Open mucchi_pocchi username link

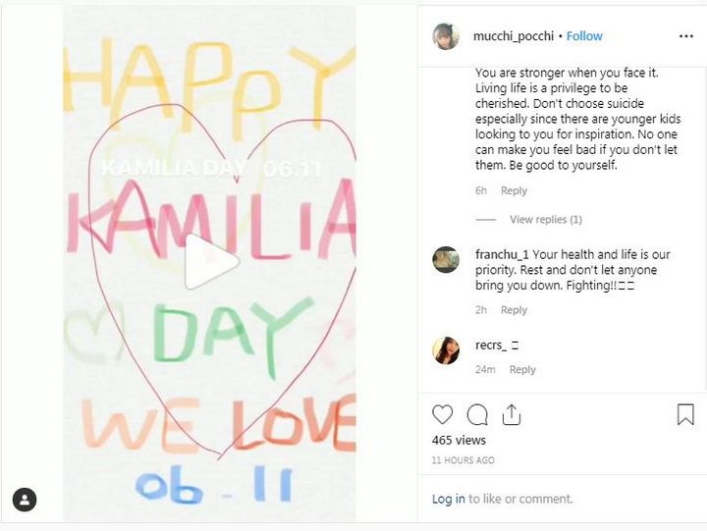tap(514, 36)
